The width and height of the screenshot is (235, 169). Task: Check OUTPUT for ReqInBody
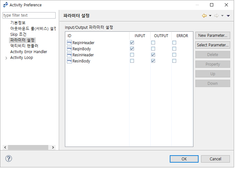pyautogui.click(x=153, y=49)
